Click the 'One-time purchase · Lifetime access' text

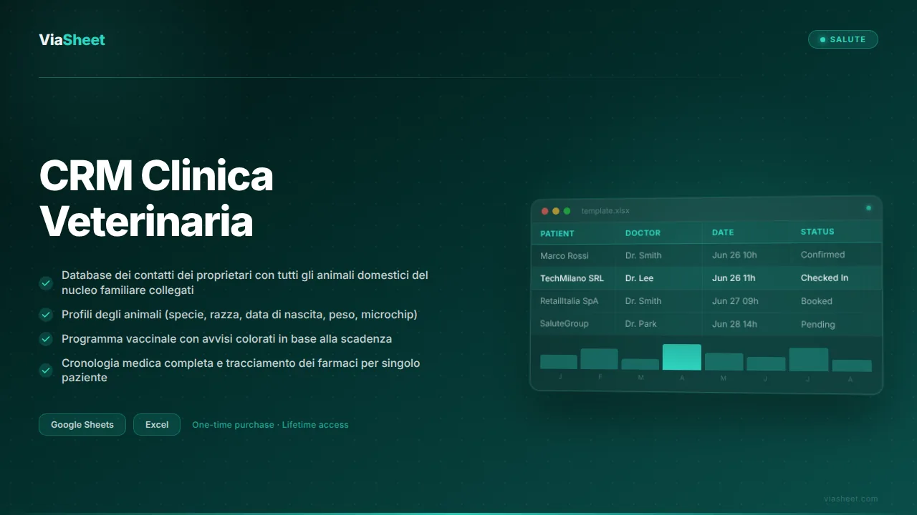270,424
